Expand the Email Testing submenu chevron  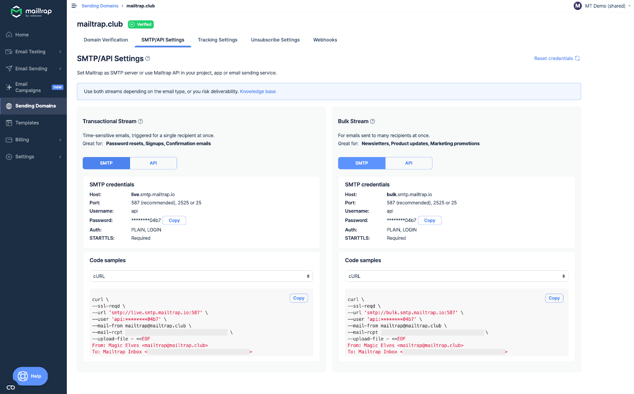[x=60, y=52]
